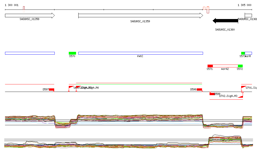Select the unlabeled blue segment bar under SAOUHSC_01358
Screen dimensions: 257x153
click(x=30, y=53)
